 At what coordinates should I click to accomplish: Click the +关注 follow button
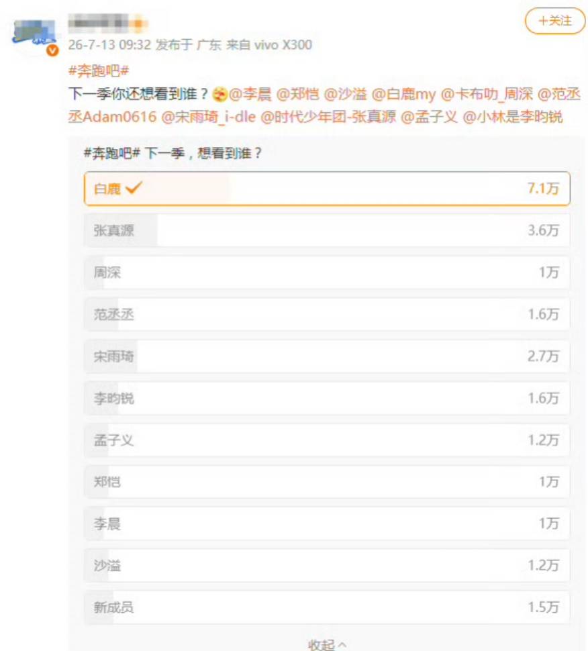coord(555,21)
